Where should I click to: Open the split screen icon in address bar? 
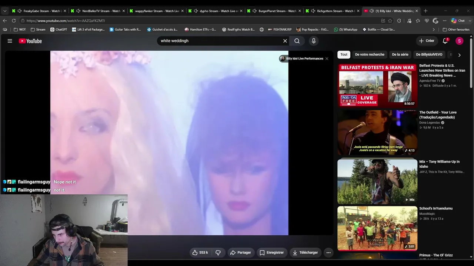click(x=383, y=21)
